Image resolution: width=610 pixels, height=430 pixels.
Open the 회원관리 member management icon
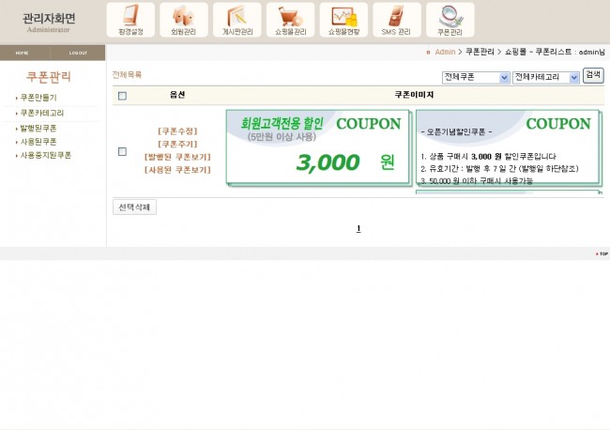coord(184,20)
